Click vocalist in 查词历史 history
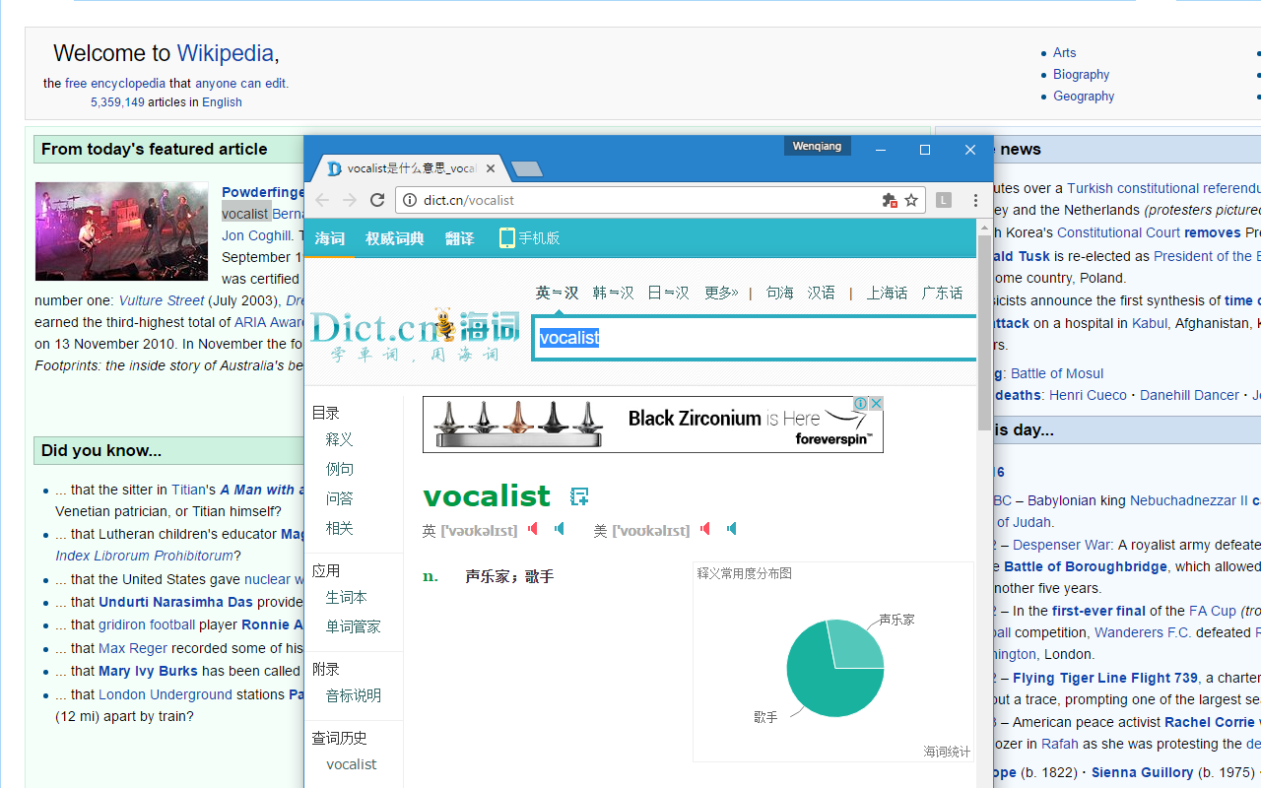 tap(352, 764)
